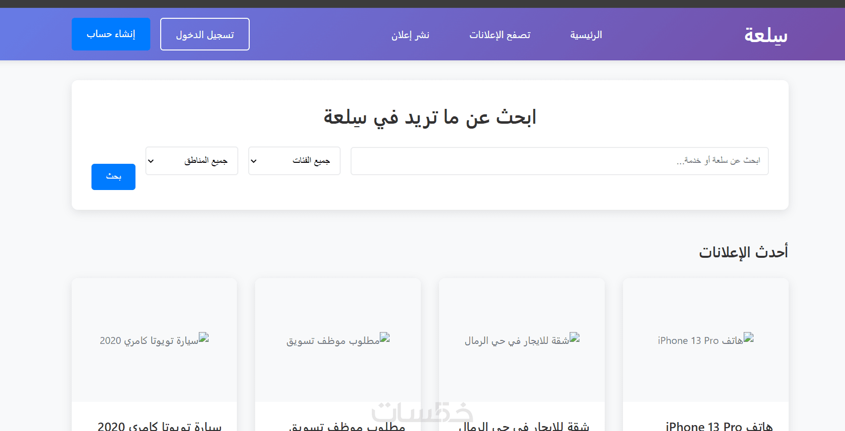This screenshot has width=845, height=431.
Task: Open the سيارة تويوتا كامري 2020 ad image
Action: 154,340
